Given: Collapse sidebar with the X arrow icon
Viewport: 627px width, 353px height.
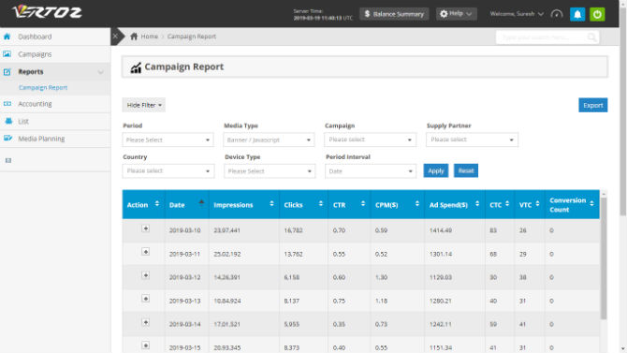Looking at the screenshot, I should coord(115,37).
